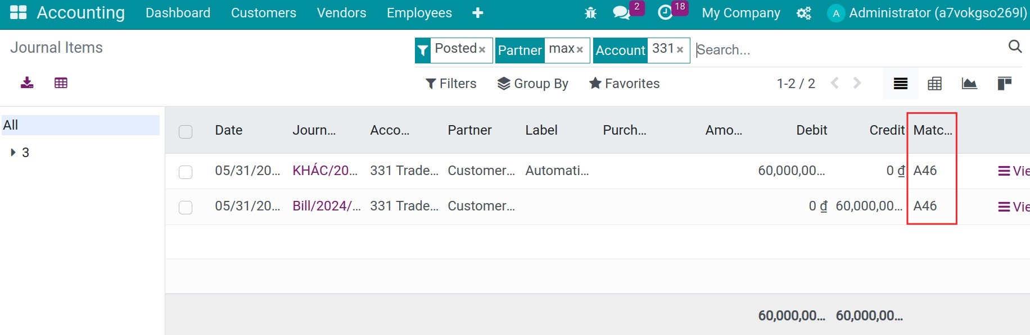
Task: Open the Group By dropdown
Action: click(x=533, y=84)
